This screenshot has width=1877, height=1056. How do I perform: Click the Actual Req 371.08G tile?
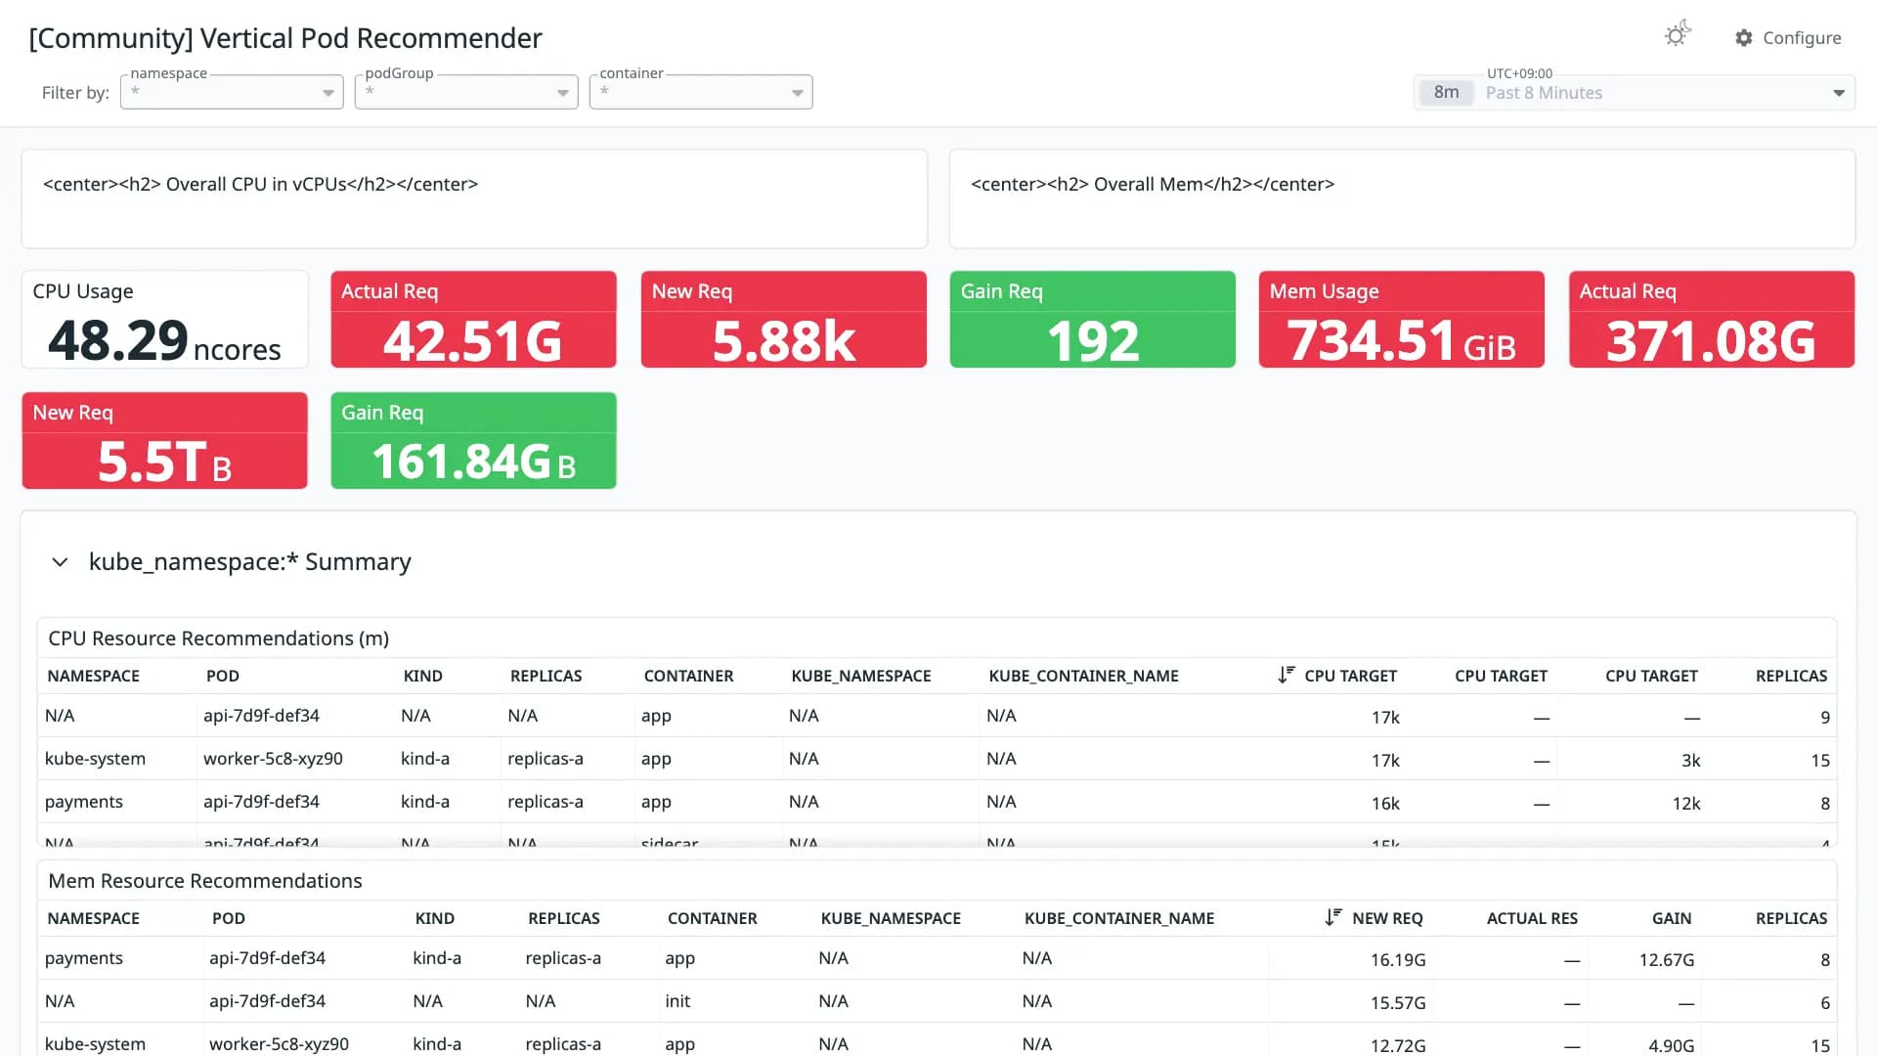tap(1711, 319)
